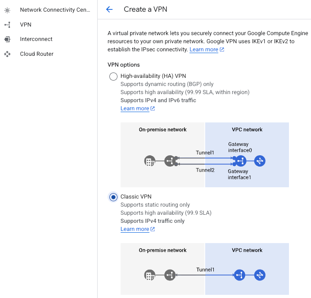Screen dimensions: 311x298
Task: Open Learn more link under Classic VPN
Action: tap(135, 229)
